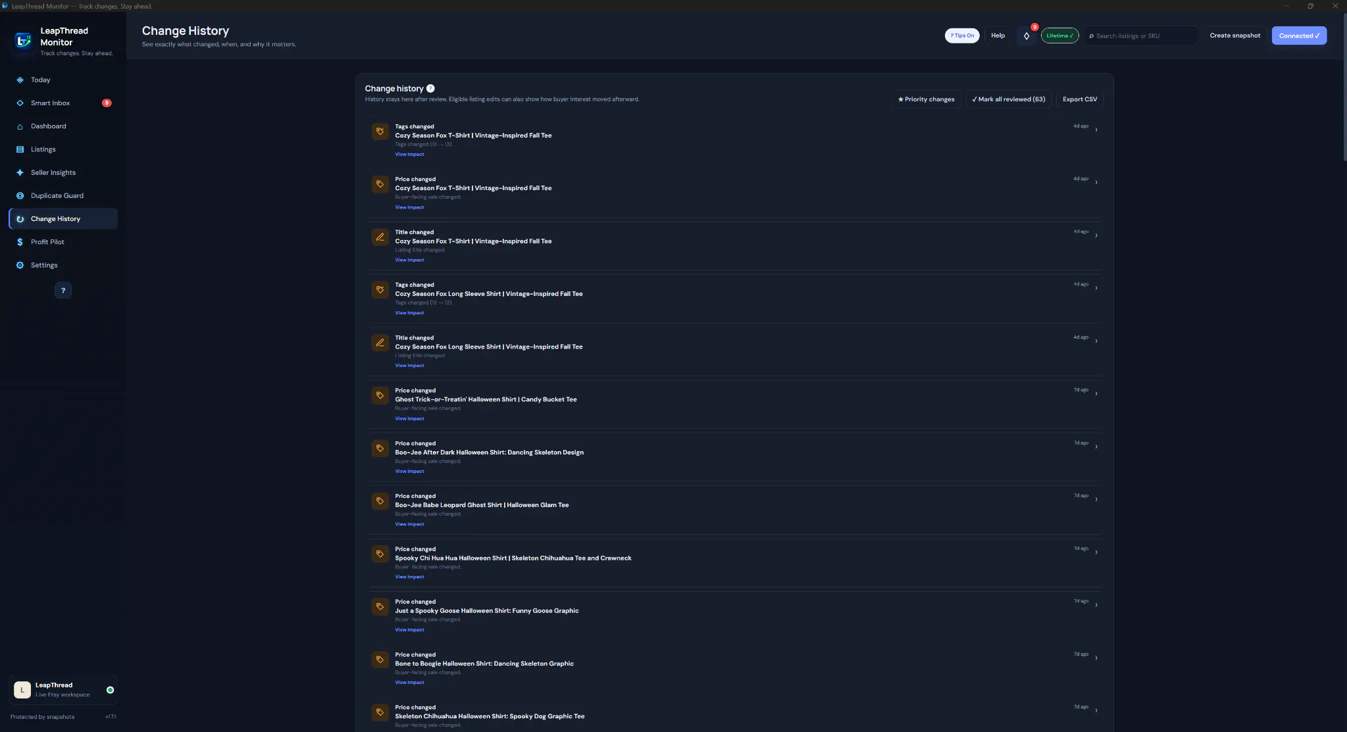Click the Duplicate Guard icon
This screenshot has height=732, width=1347.
point(20,196)
